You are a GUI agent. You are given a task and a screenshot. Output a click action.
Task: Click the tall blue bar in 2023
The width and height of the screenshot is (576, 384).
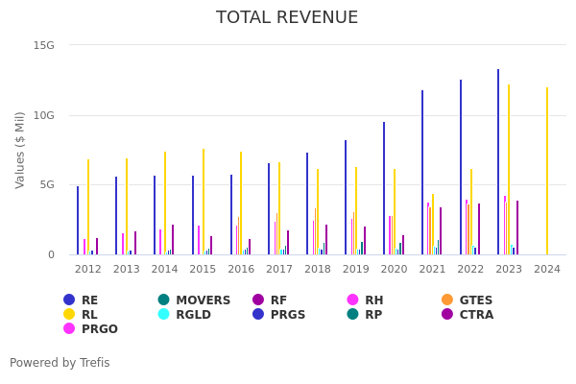(x=498, y=163)
